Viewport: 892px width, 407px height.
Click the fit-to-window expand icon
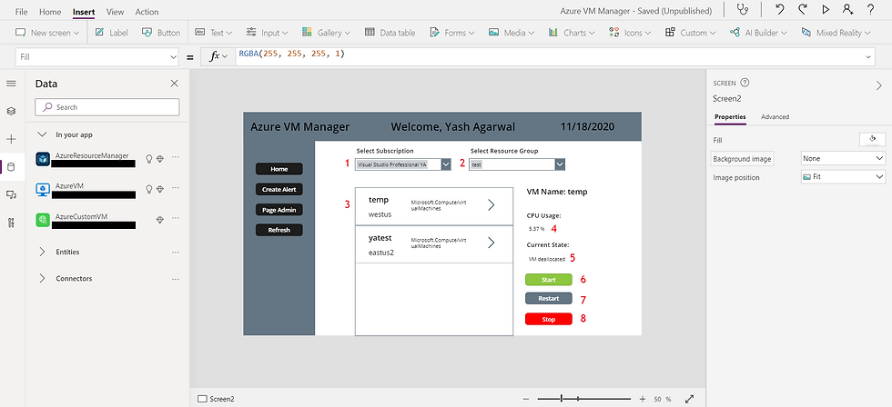point(690,399)
